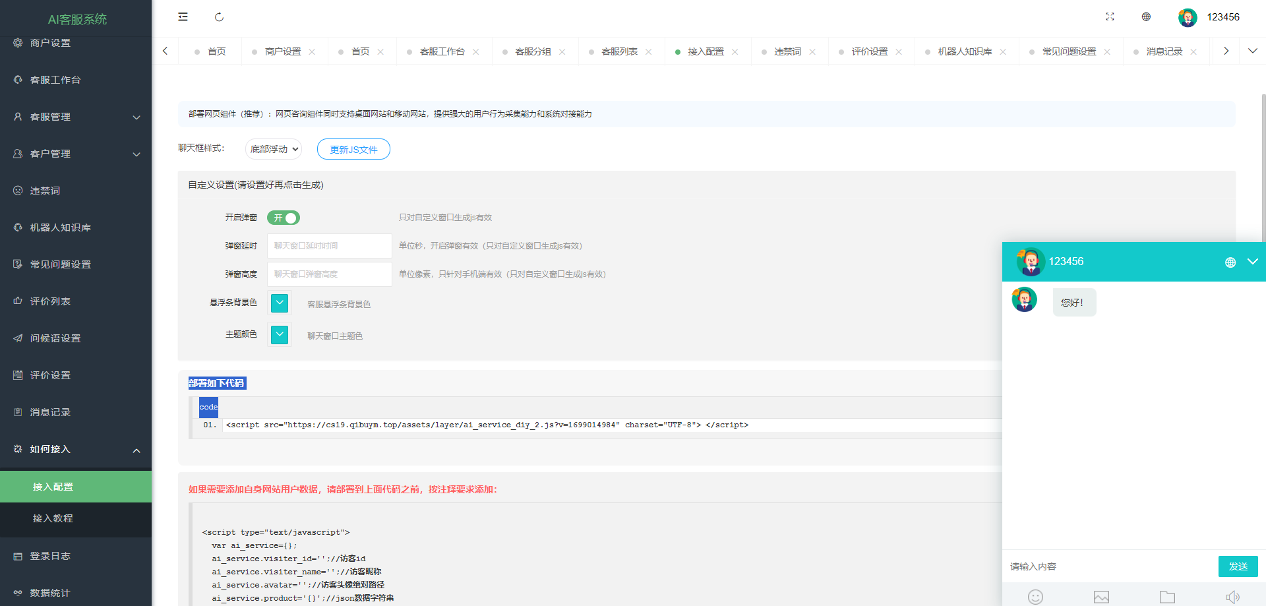Open 数据统计 in sidebar
Viewport: 1266px width, 606px height.
(76, 593)
